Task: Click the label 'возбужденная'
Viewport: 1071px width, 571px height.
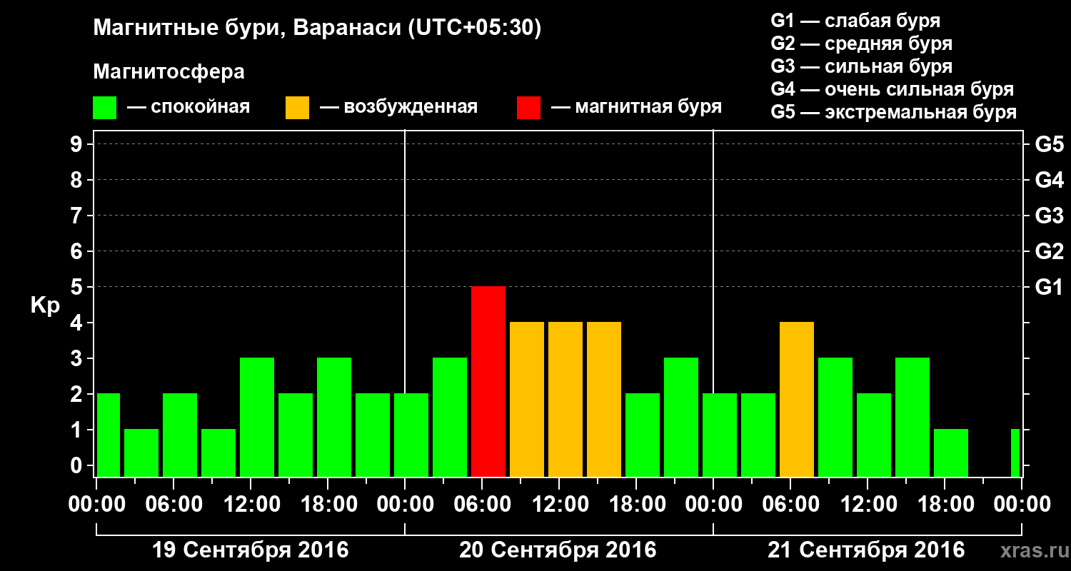Action: click(411, 107)
